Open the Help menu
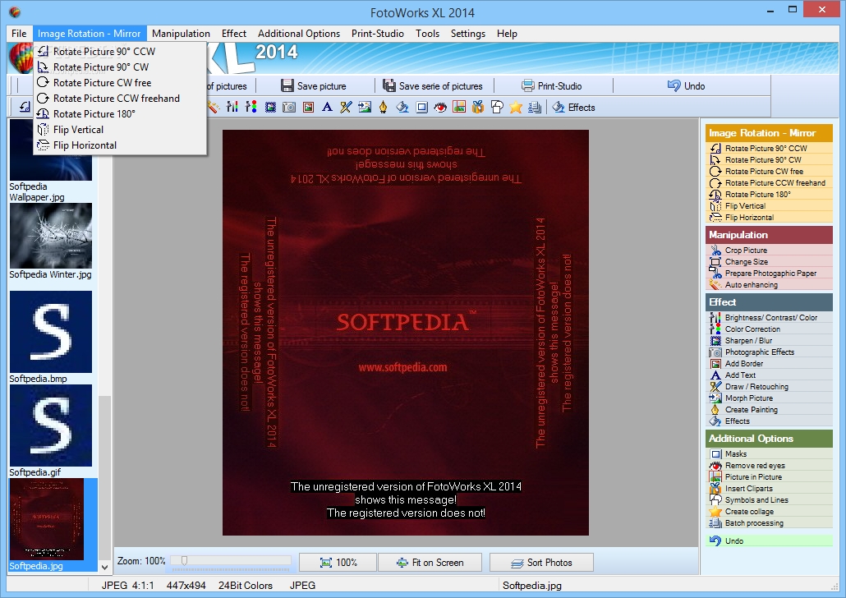846x598 pixels. 507,34
